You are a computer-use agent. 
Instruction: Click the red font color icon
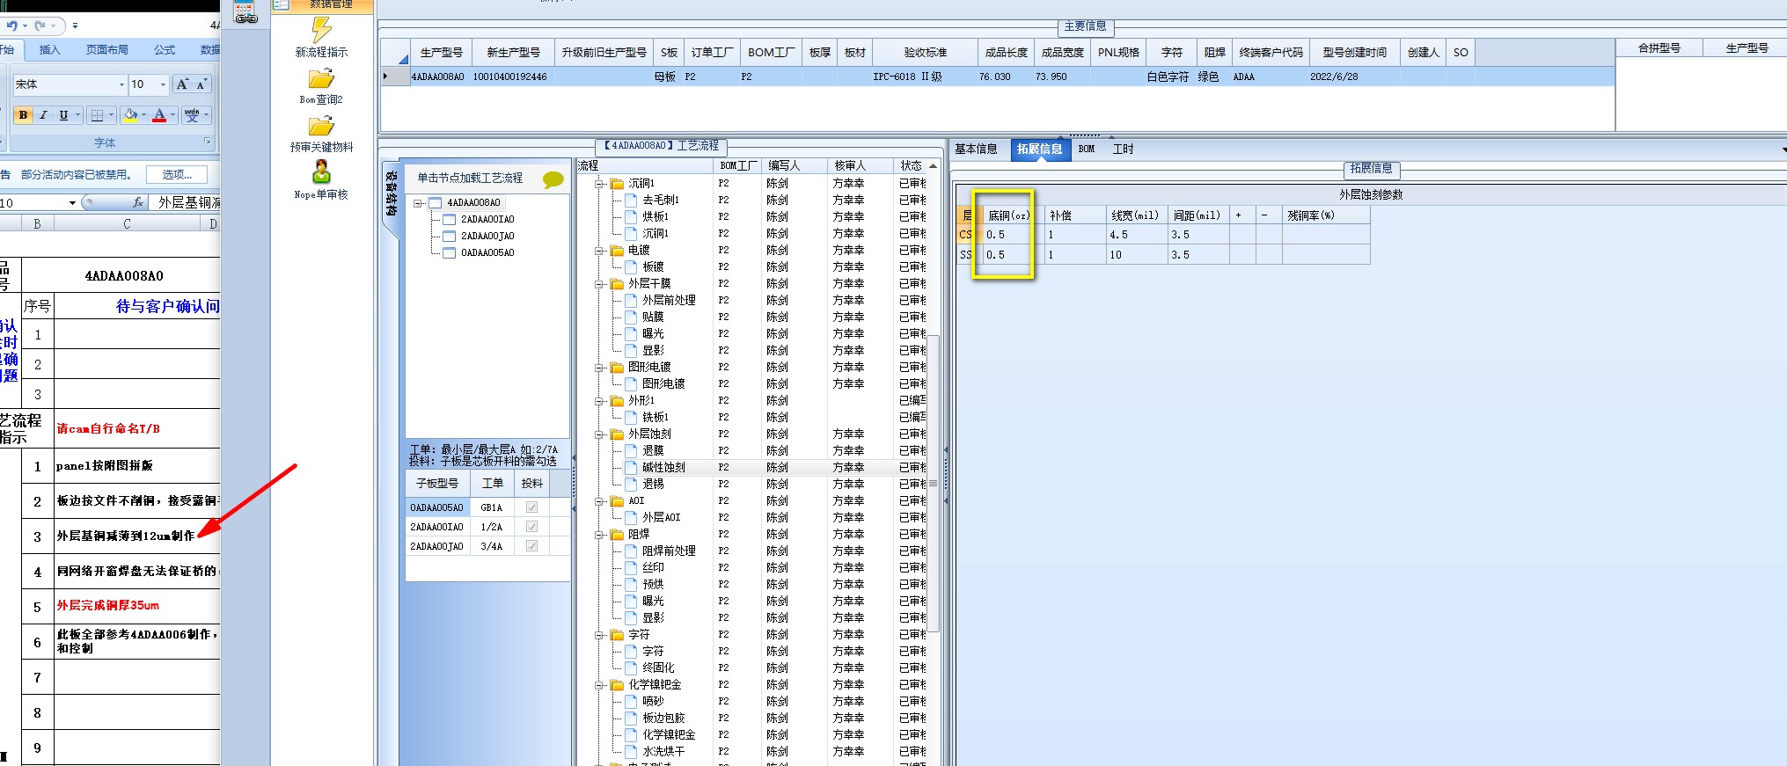point(159,114)
